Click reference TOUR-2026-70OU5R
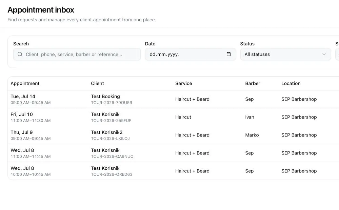This screenshot has height=210, width=339. coord(112,103)
